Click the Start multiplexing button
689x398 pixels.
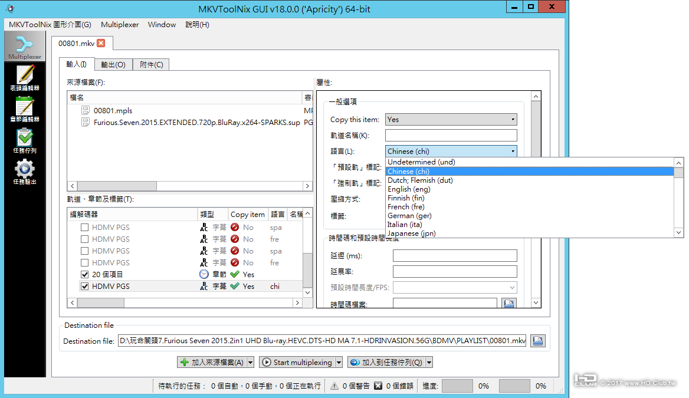pos(297,362)
